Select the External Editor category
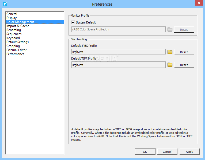The height and width of the screenshot is (160, 205). pyautogui.click(x=17, y=50)
